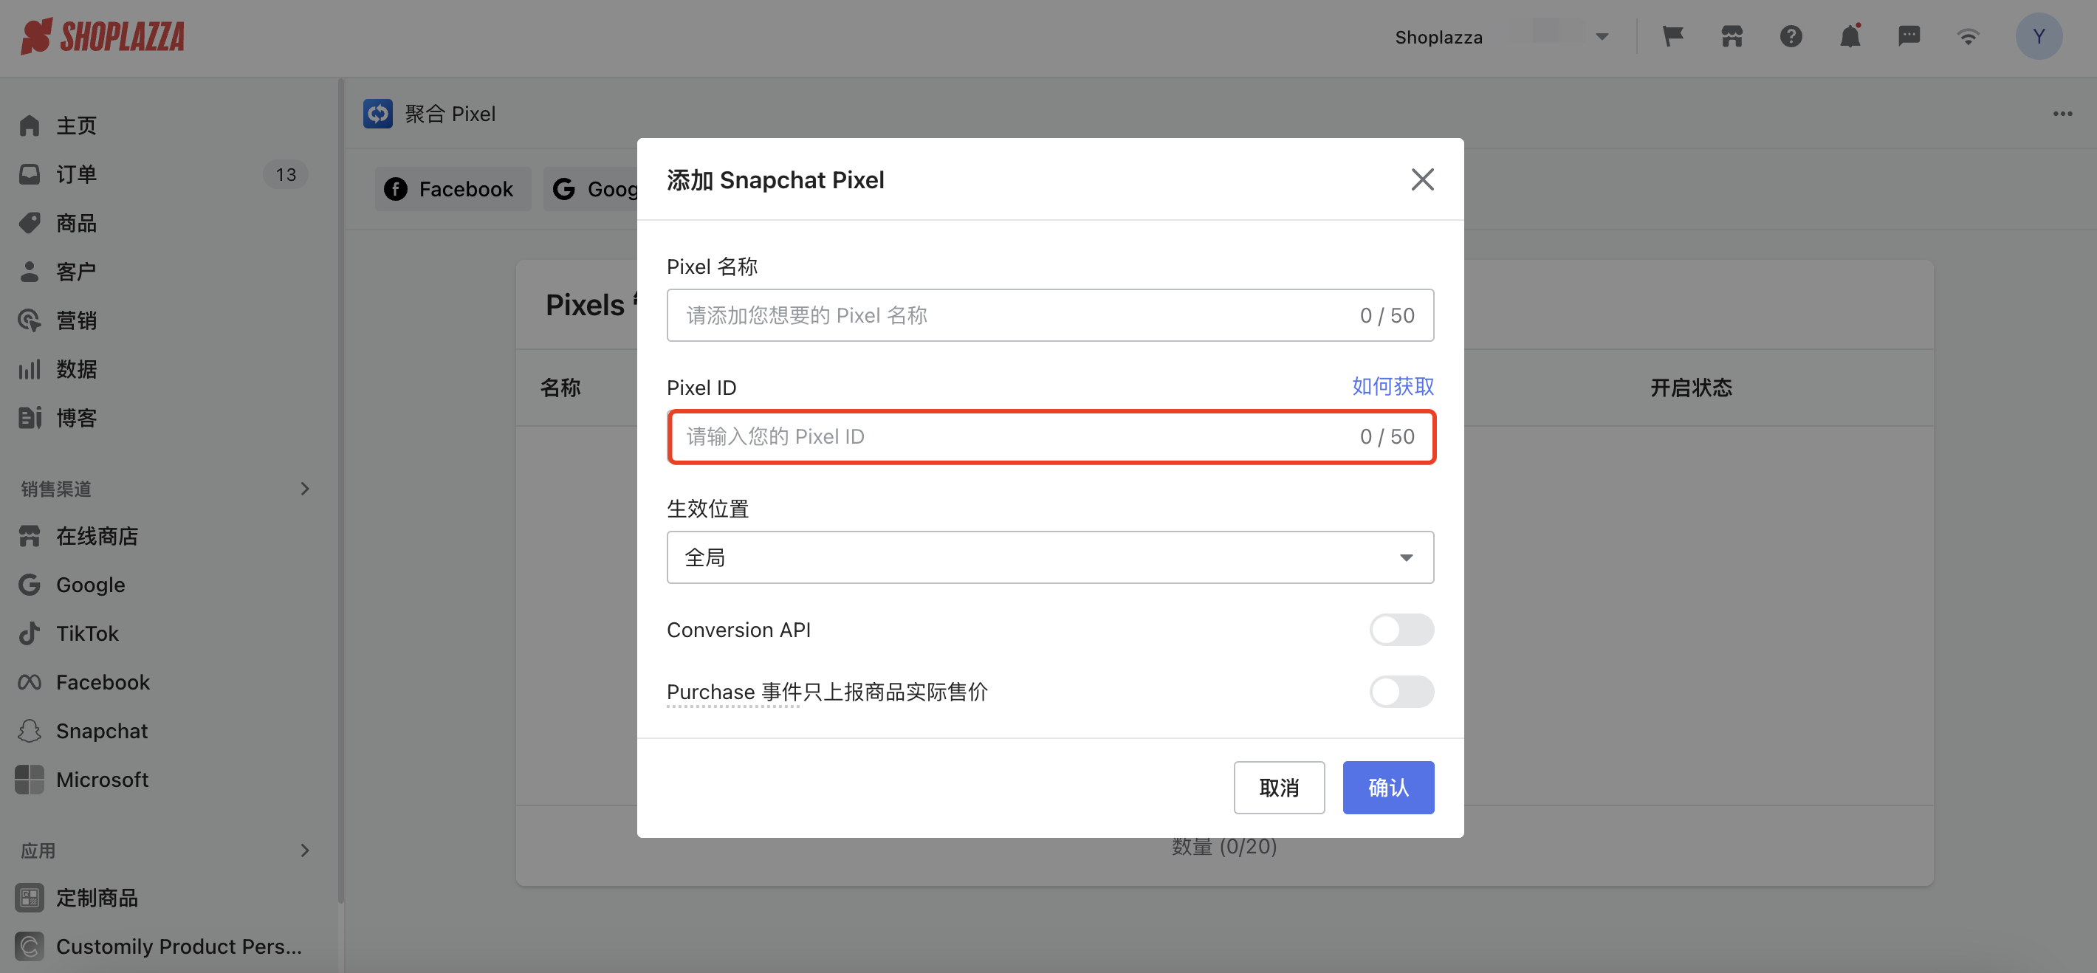Open the chat messages icon
This screenshot has height=973, width=2097.
pos(1909,37)
